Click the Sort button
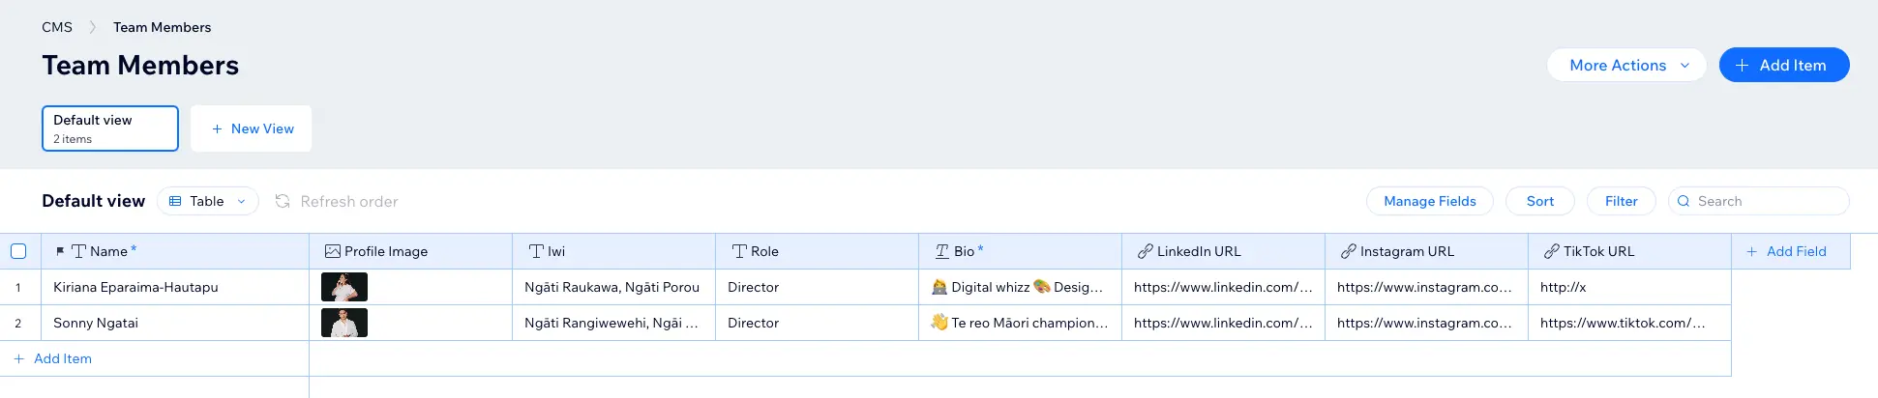 click(1539, 201)
